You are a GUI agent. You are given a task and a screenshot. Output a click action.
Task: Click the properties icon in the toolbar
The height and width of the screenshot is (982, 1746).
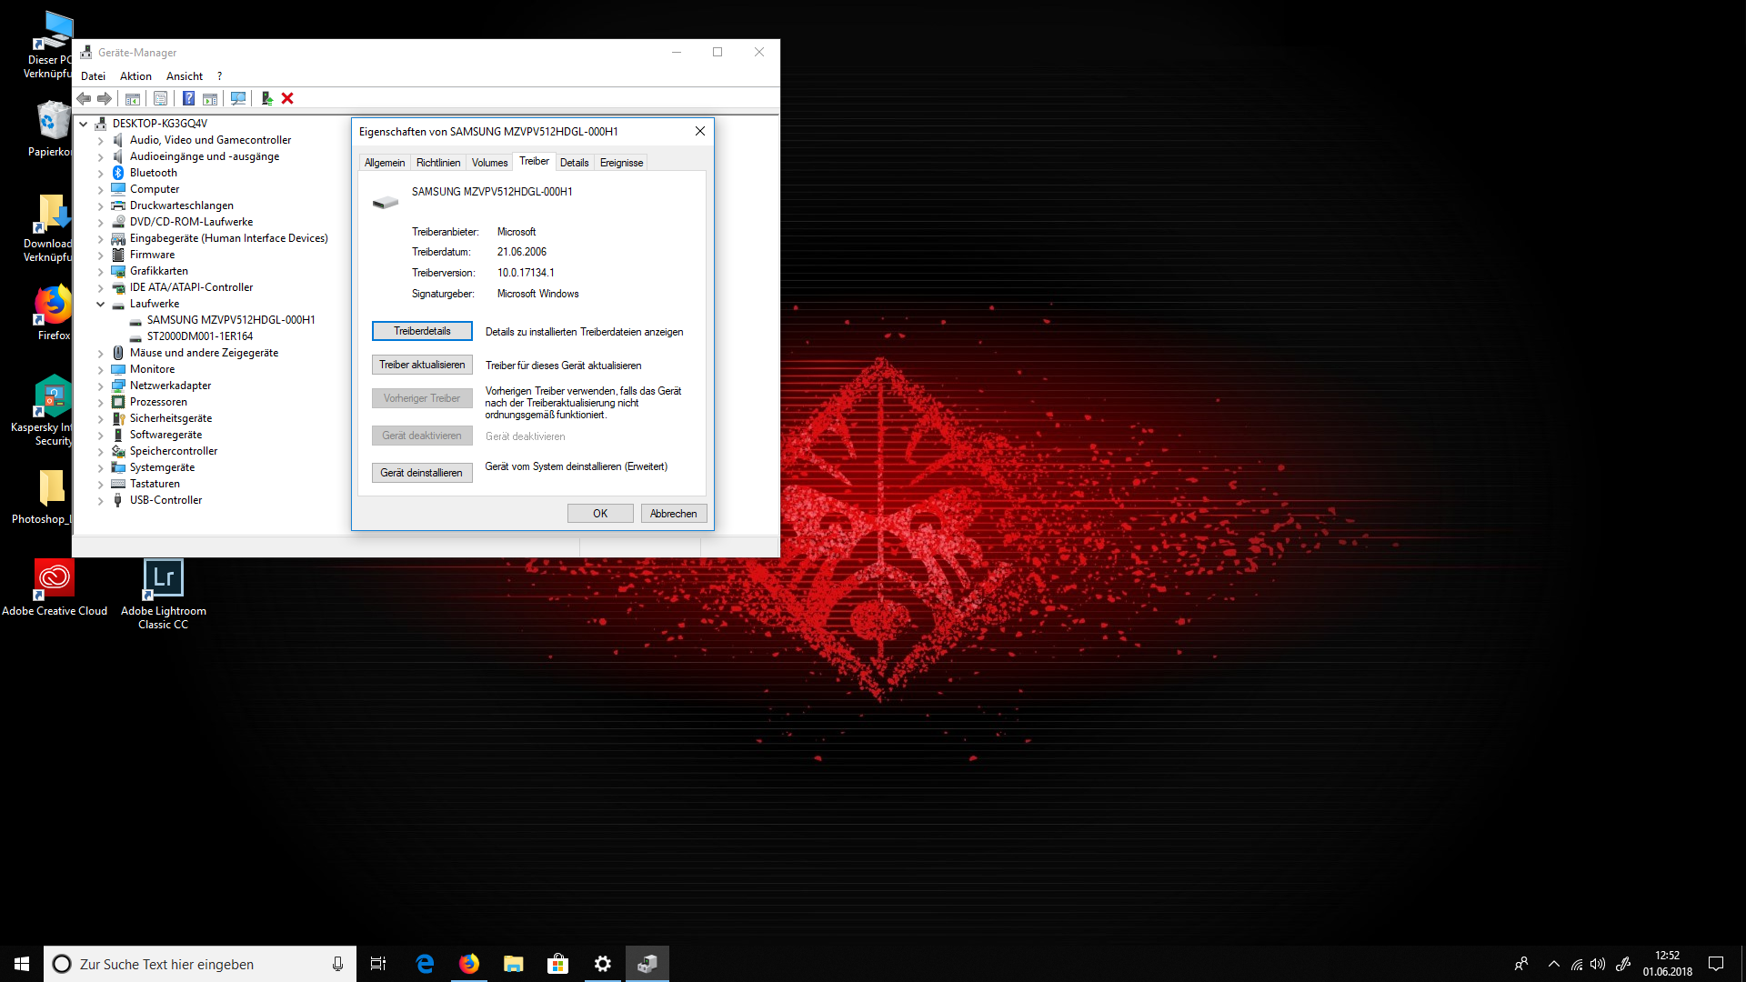click(161, 98)
